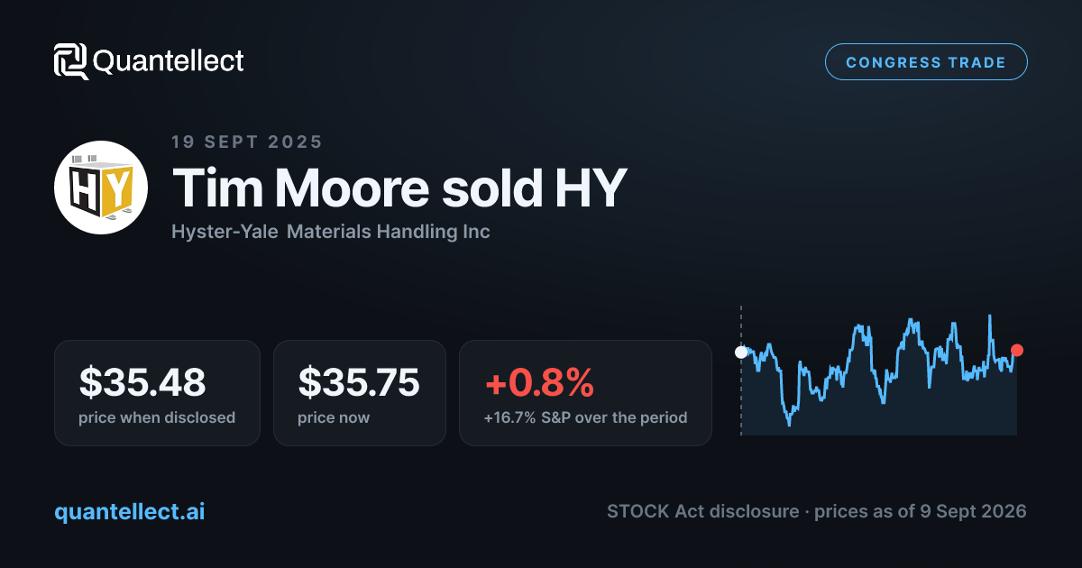Click the white start dot on chart
This screenshot has width=1082, height=568.
click(x=741, y=353)
